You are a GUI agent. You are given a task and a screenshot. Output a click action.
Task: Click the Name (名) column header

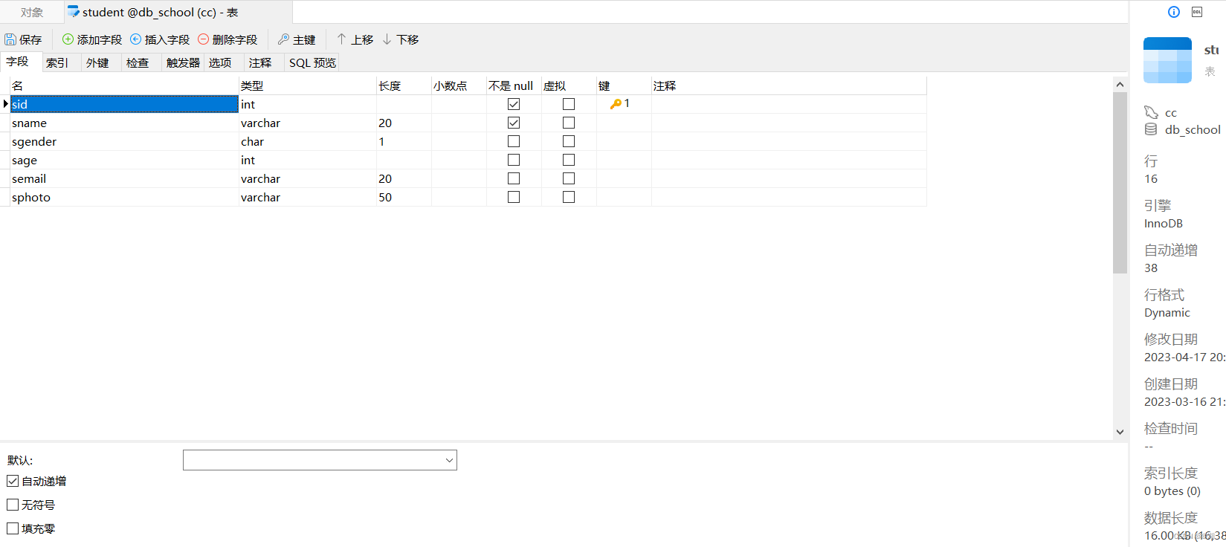[x=124, y=85]
